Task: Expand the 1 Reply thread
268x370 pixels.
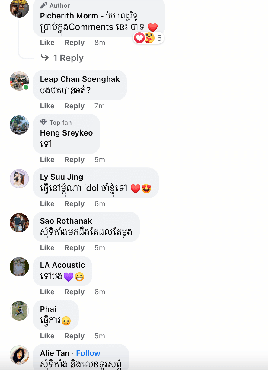Action: (68, 58)
